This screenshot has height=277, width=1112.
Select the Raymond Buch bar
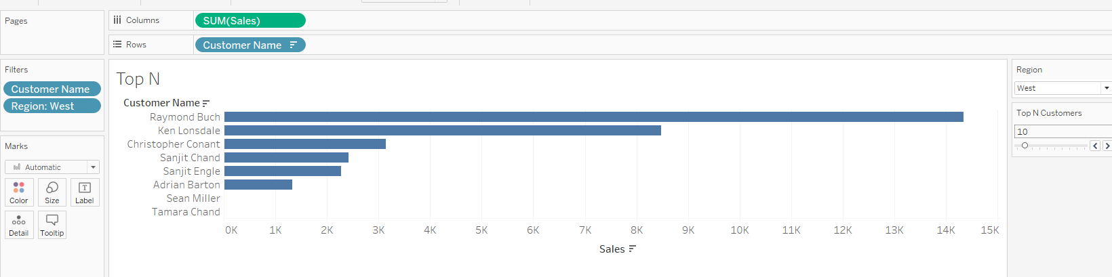coord(593,117)
